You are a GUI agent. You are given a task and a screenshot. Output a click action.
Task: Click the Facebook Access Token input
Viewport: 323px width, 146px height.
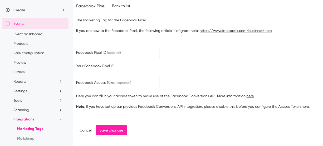click(206, 83)
